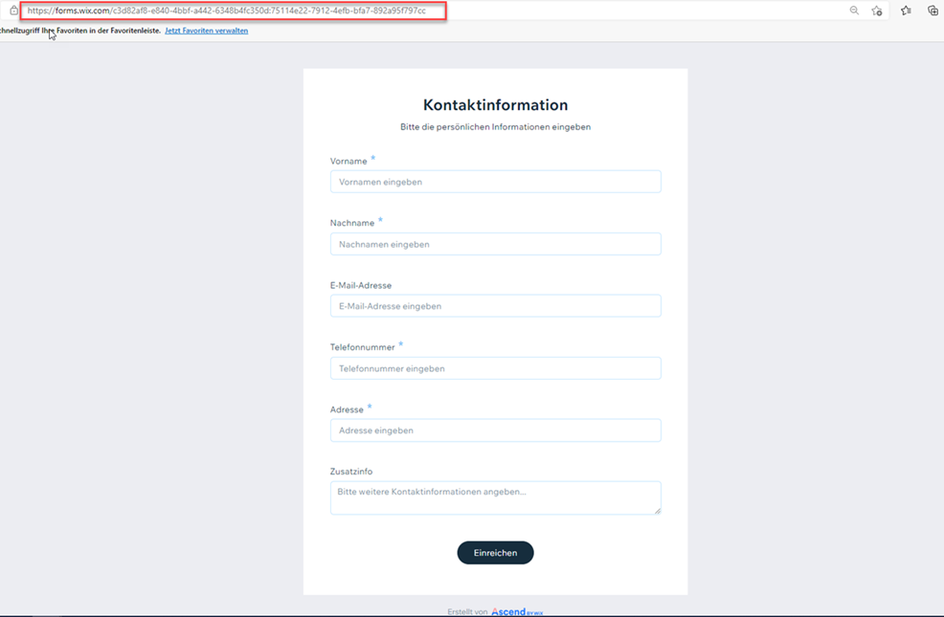Click the Adresse input field
944x617 pixels.
[x=495, y=430]
